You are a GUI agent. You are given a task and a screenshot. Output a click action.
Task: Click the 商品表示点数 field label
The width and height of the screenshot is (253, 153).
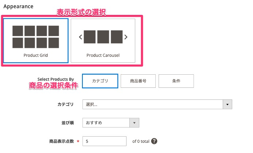tap(62, 141)
